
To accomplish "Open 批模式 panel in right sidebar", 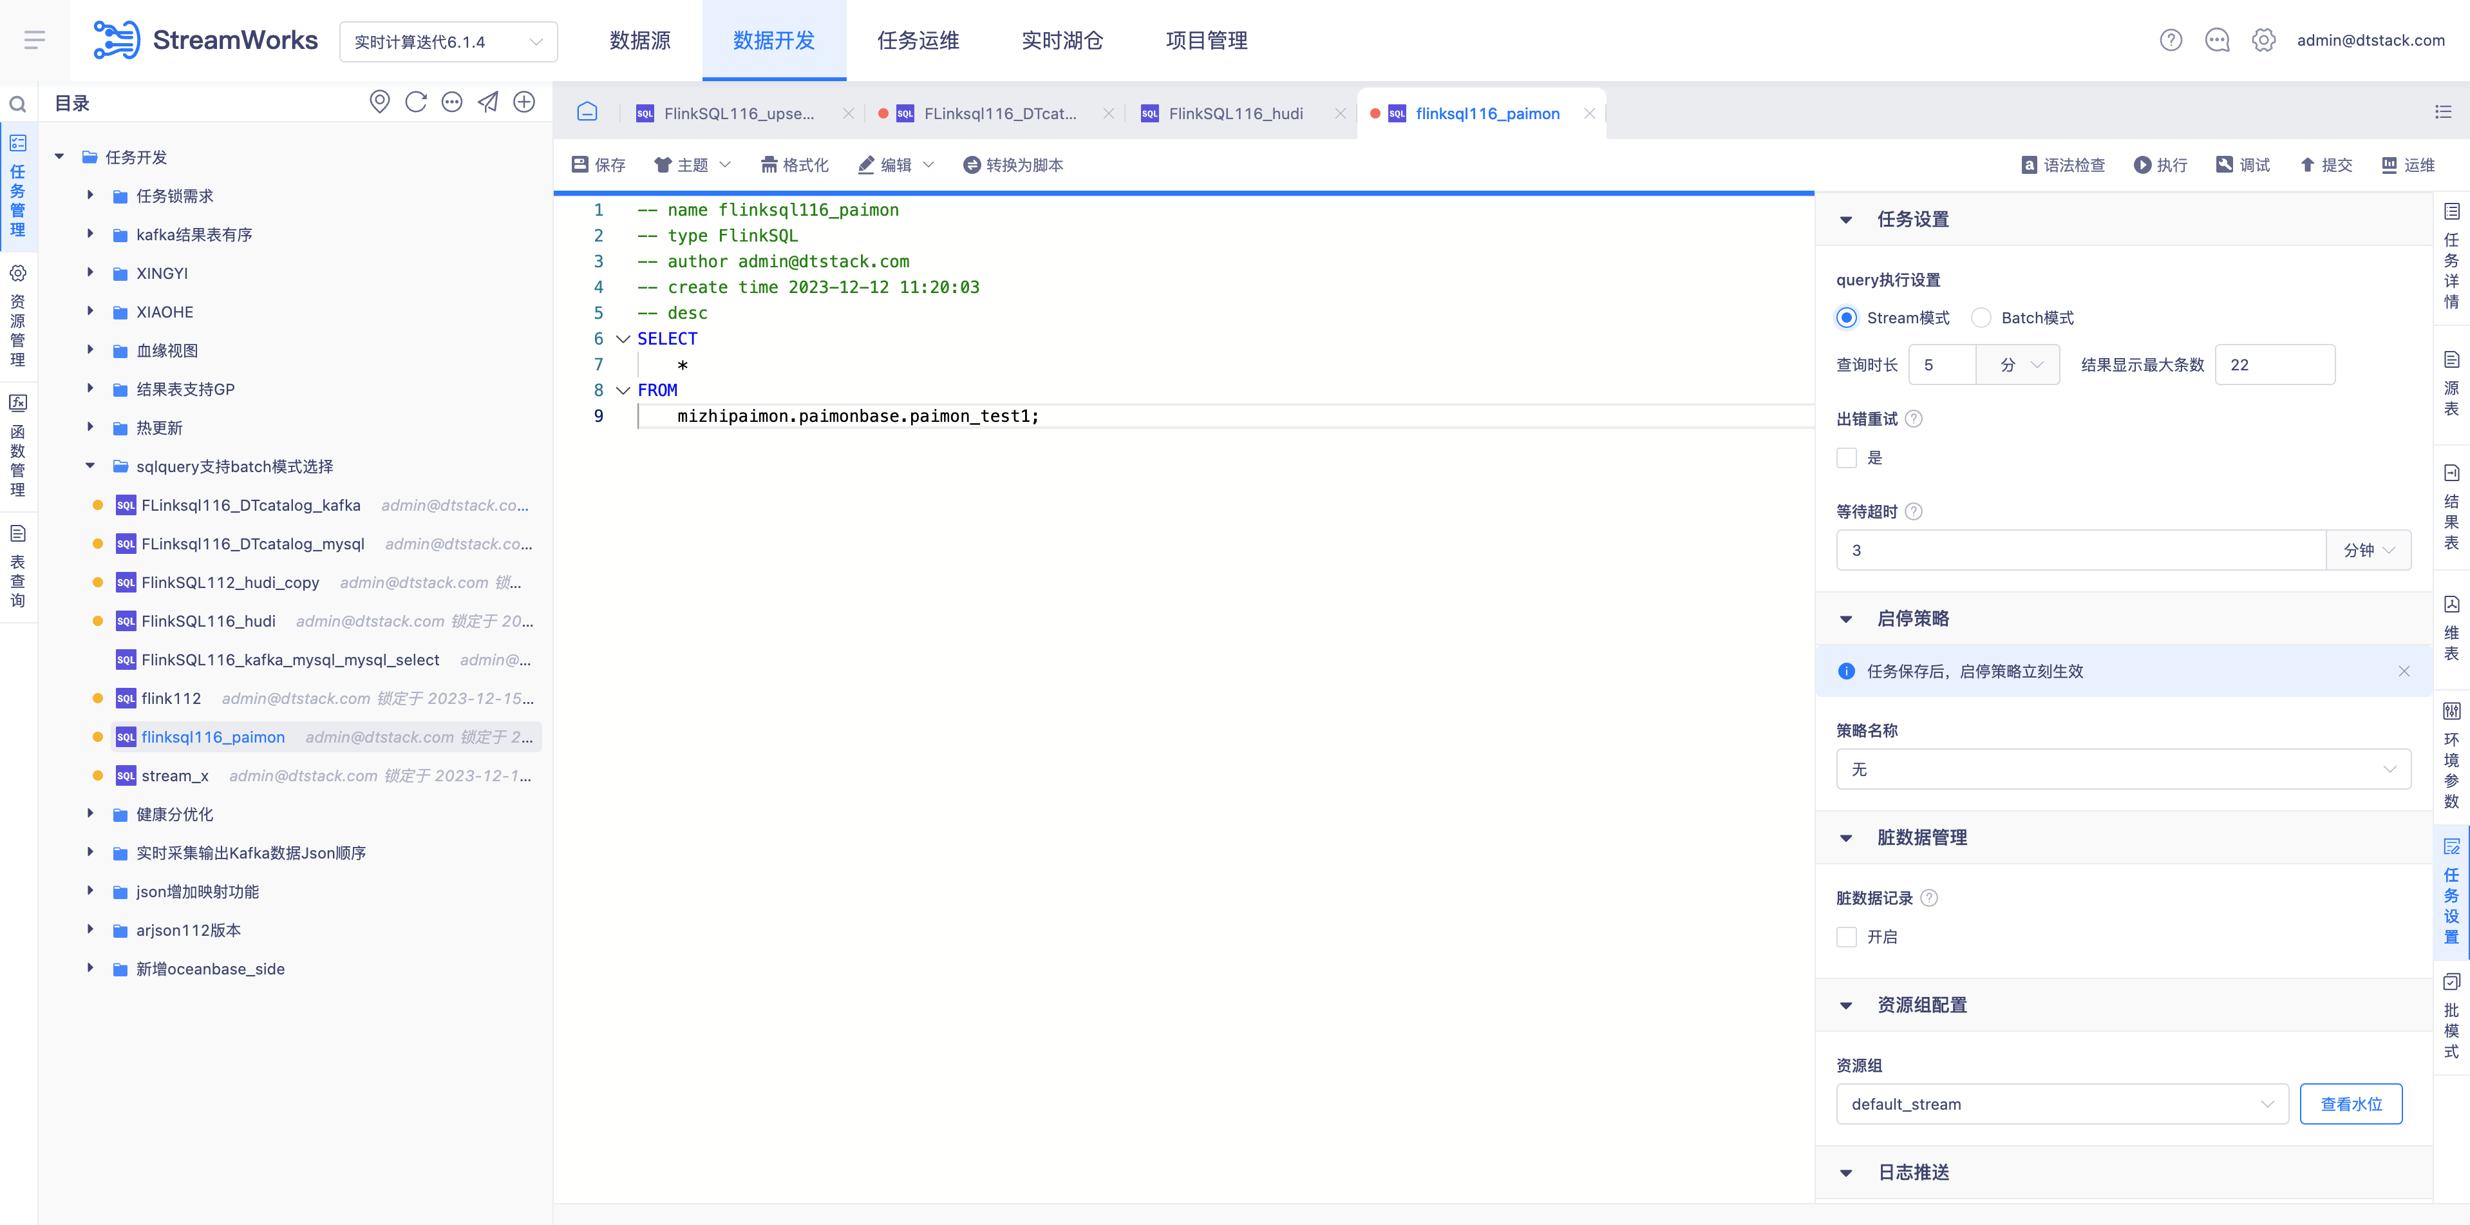I will (x=2451, y=1017).
